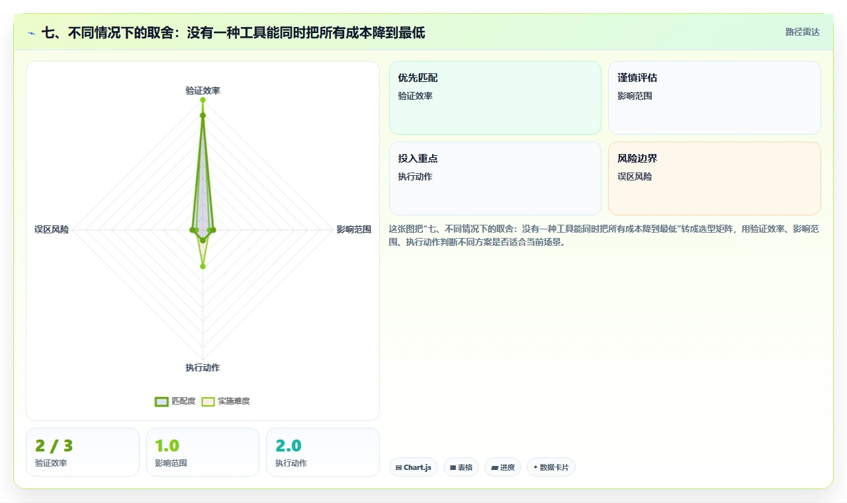Click the 数据卡片 chip

tap(551, 467)
